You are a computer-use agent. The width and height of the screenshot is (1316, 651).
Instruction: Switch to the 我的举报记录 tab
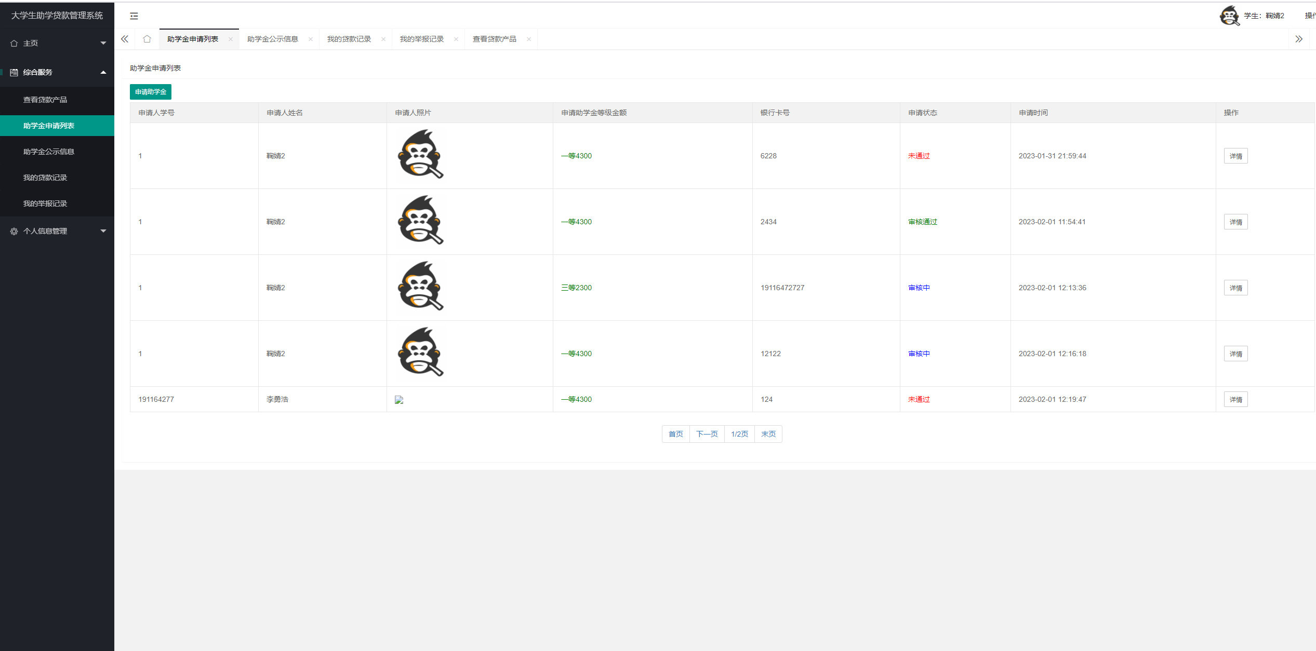(421, 39)
